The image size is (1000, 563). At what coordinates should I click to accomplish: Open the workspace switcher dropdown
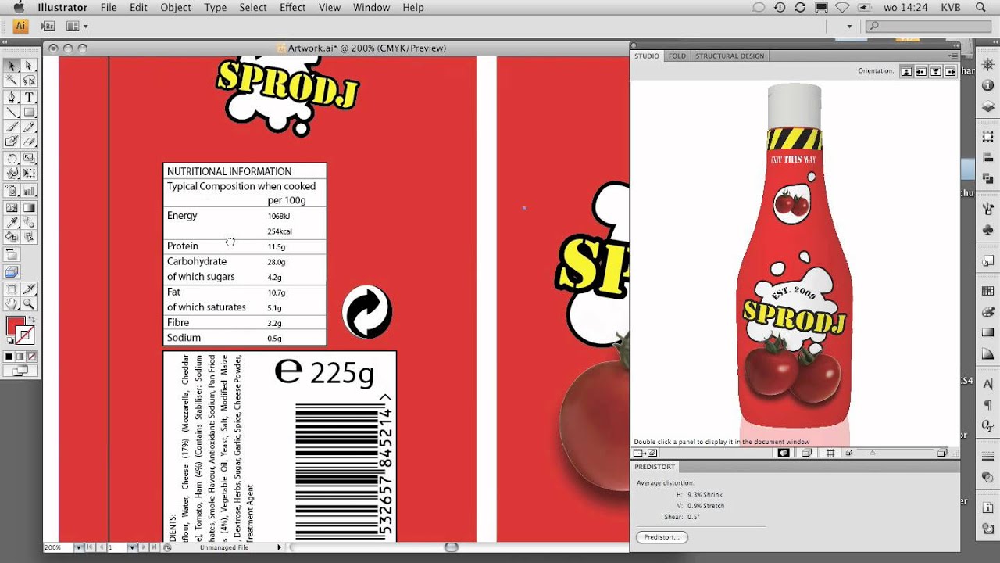point(849,26)
